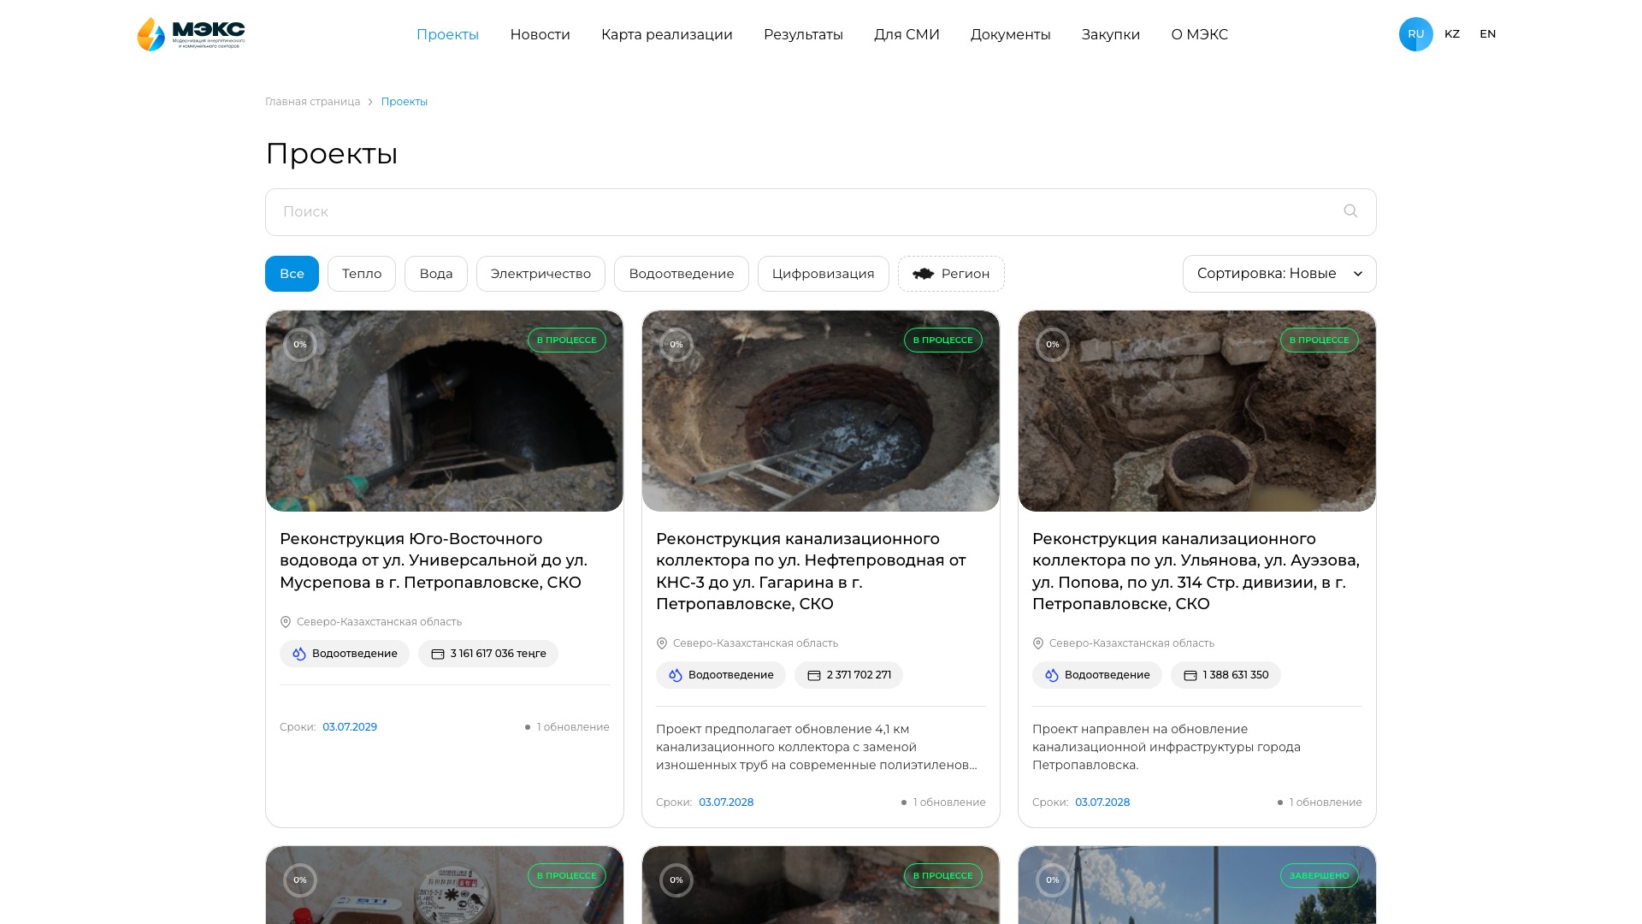Click Водоотведение tag on the Нефтепроводная card
Image resolution: width=1642 pixels, height=924 pixels.
pyautogui.click(x=721, y=675)
